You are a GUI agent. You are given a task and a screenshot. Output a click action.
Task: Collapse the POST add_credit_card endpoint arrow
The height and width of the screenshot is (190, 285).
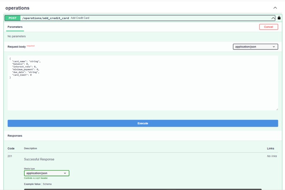pos(273,18)
